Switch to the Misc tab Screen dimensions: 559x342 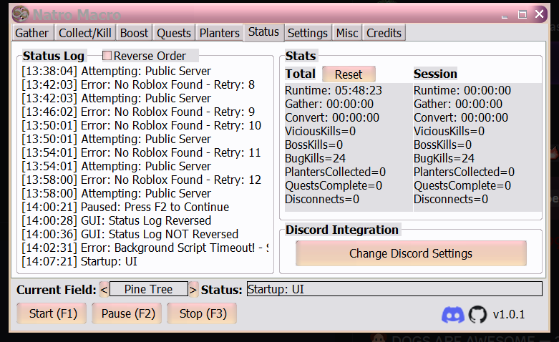(x=347, y=33)
